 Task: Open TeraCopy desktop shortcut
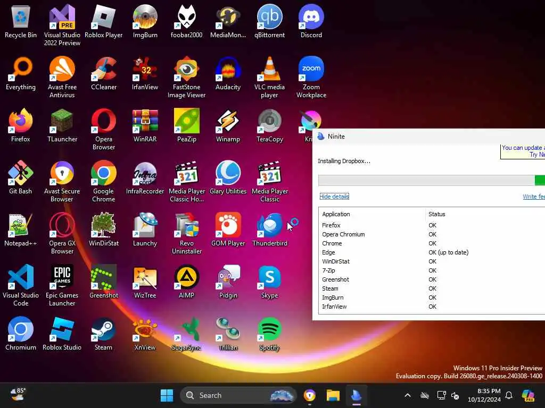coord(269,125)
